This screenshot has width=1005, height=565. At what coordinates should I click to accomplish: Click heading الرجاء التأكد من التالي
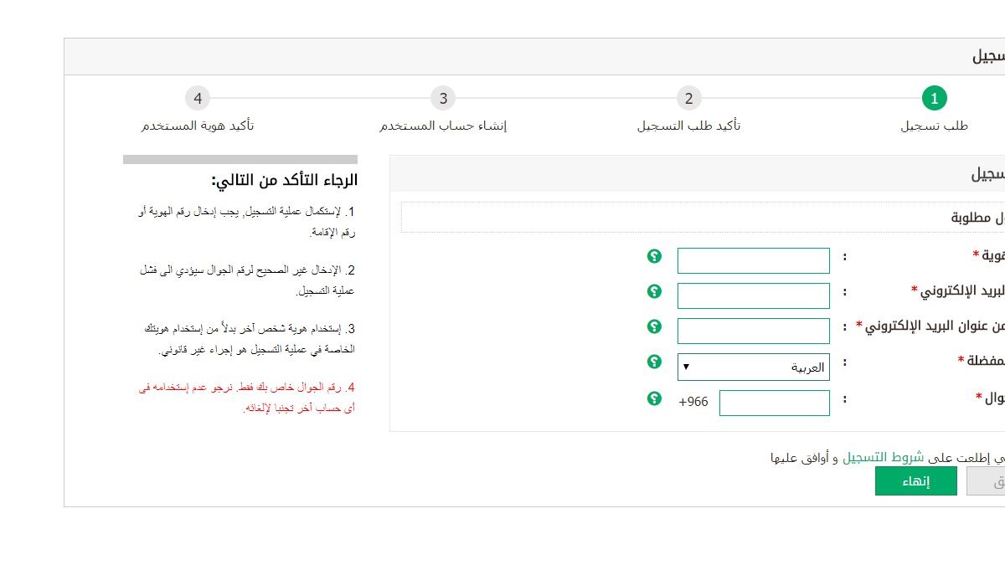click(x=285, y=180)
